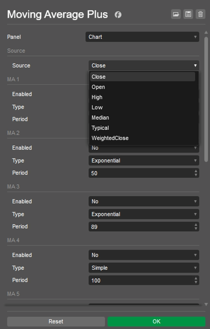Click the MA 3 Period stepper arrows
The image size is (210, 329).
(x=196, y=227)
